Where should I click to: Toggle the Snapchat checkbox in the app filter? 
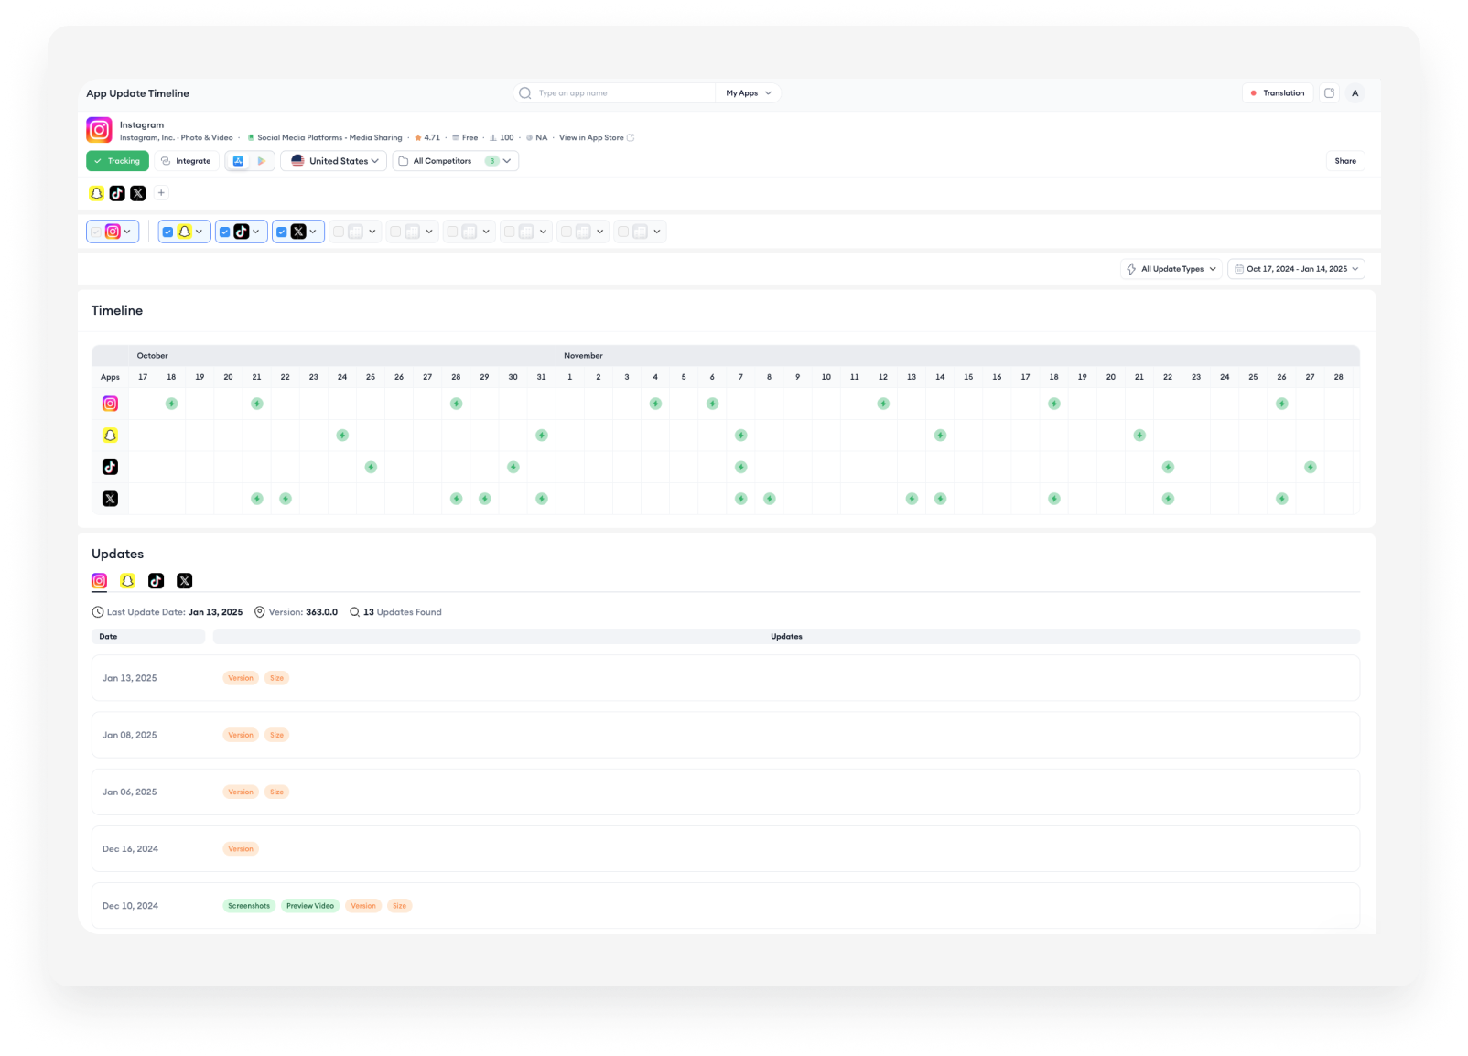point(167,232)
